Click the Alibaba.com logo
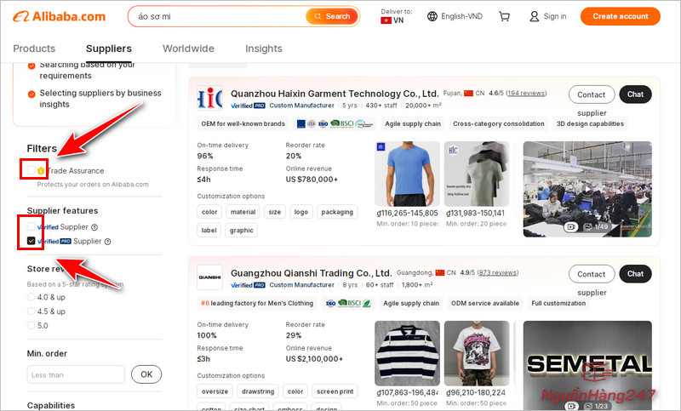 (59, 16)
